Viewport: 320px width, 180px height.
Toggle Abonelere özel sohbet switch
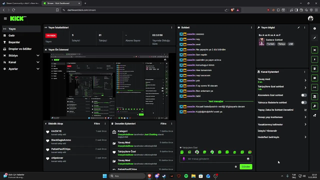click(304, 95)
